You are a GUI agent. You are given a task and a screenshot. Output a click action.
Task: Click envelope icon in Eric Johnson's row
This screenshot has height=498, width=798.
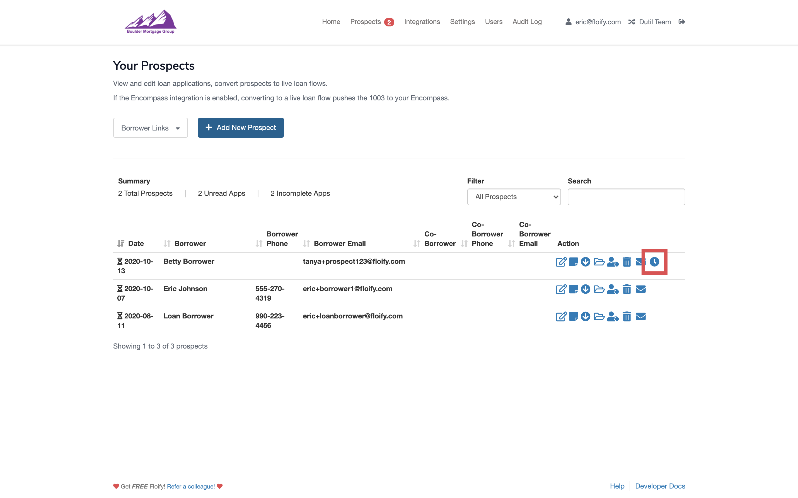click(x=640, y=289)
